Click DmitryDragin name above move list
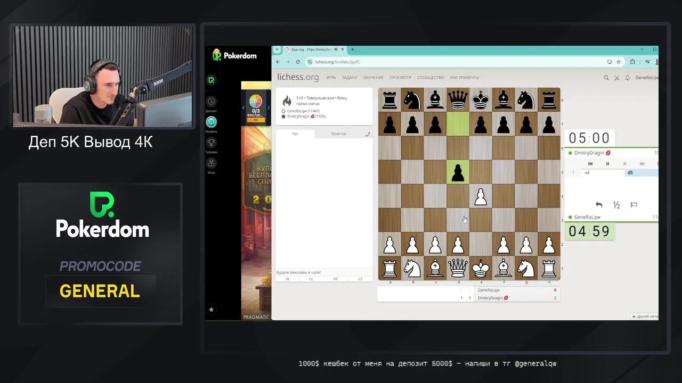This screenshot has width=682, height=383. click(589, 153)
